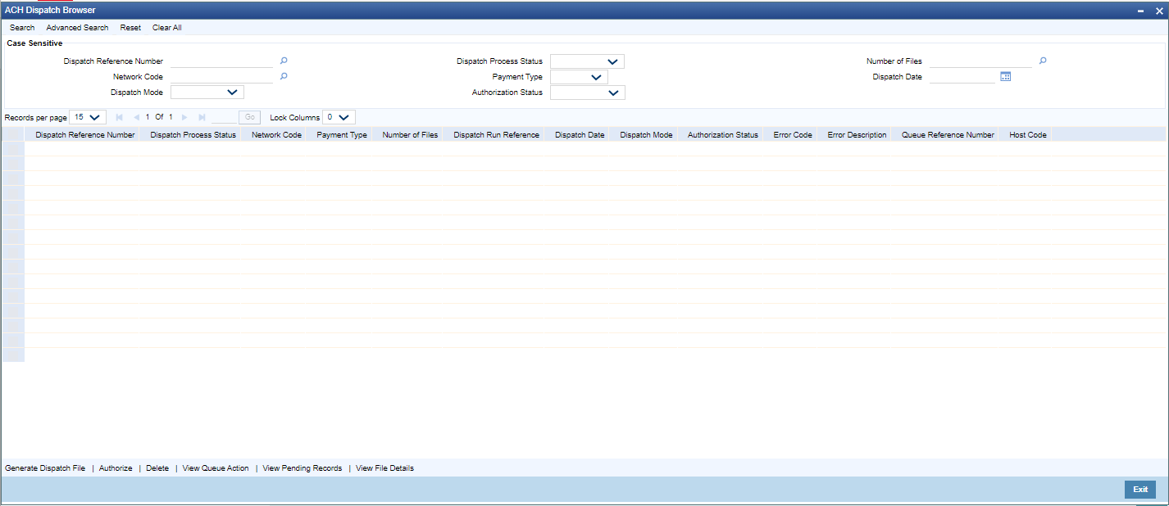Screen dimensions: 1169x506
Task: Click Search in the toolbar
Action: tap(22, 28)
